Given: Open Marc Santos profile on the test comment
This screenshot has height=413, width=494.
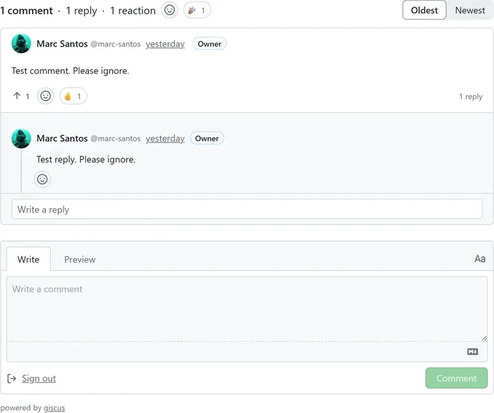Looking at the screenshot, I should (x=62, y=44).
